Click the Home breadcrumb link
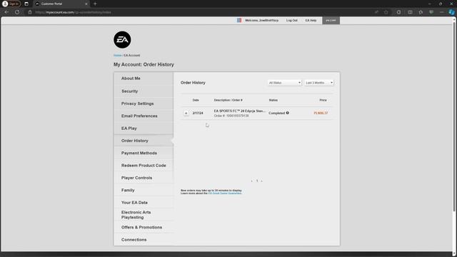Image resolution: width=457 pixels, height=257 pixels. (x=117, y=56)
